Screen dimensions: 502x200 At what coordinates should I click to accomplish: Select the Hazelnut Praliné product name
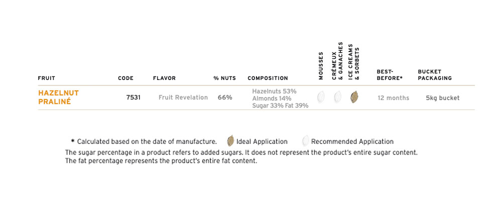tap(58, 97)
